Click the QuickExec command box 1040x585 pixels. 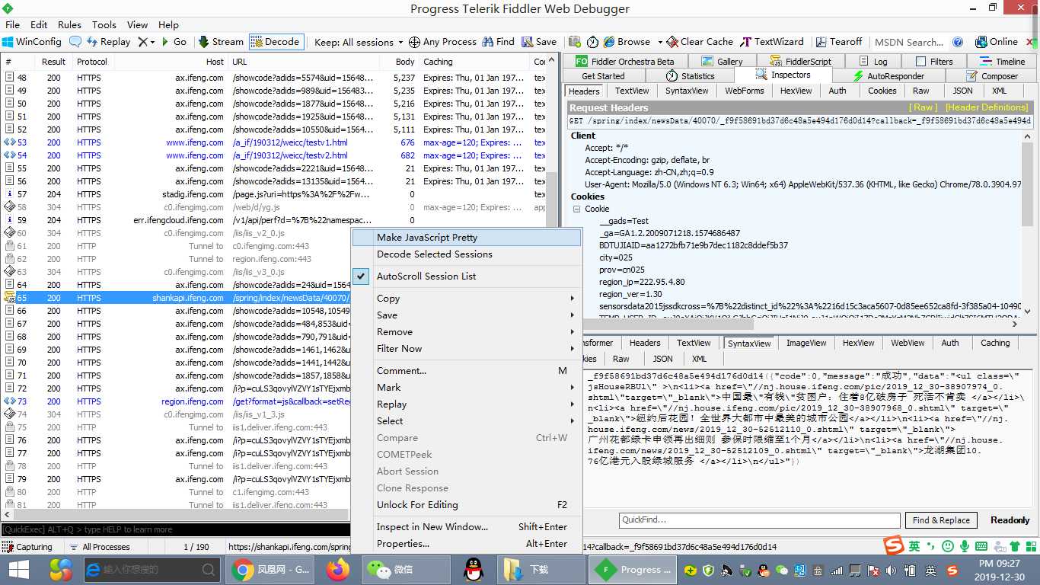click(175, 529)
